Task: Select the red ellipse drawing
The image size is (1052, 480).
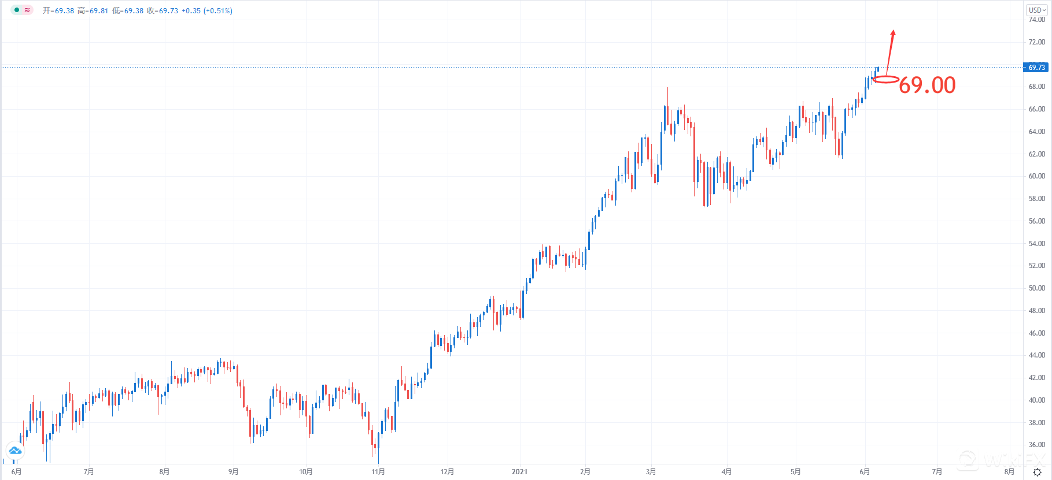Action: pyautogui.click(x=885, y=80)
